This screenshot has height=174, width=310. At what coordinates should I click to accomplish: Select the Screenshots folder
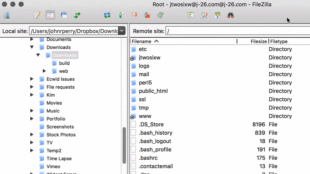pos(60,127)
